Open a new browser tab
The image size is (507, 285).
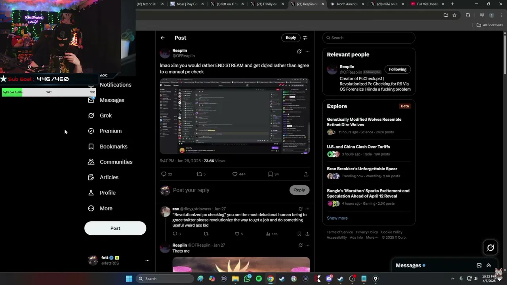452,4
